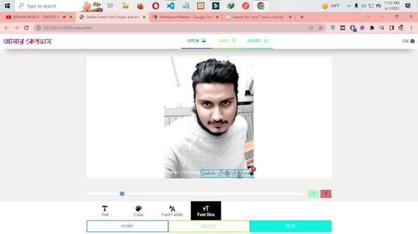This screenshot has width=418, height=234.
Task: Bookmark this page with star icon
Action: click(321, 28)
